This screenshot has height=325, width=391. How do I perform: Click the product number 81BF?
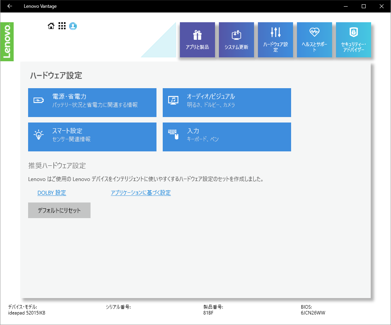208,313
